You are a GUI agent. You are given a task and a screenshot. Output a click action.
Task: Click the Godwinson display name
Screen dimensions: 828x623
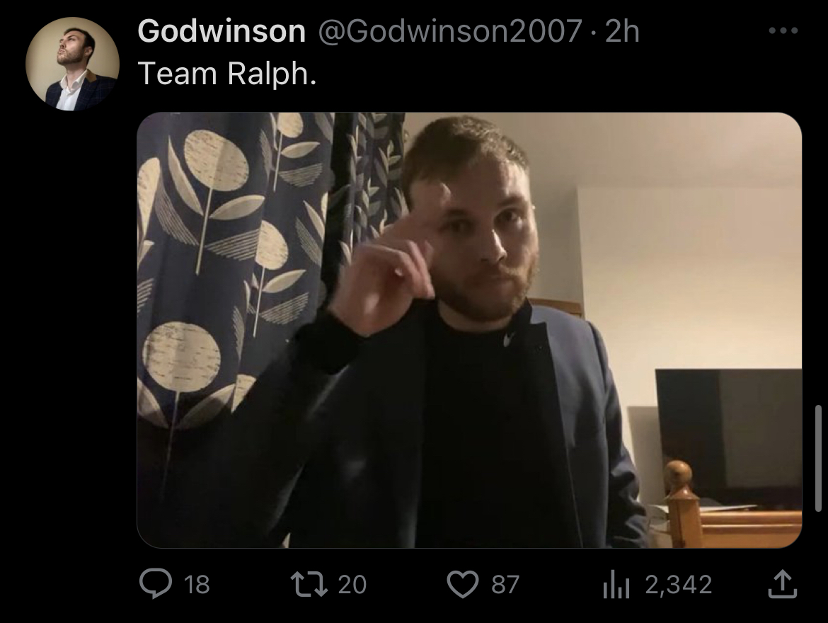coord(222,30)
